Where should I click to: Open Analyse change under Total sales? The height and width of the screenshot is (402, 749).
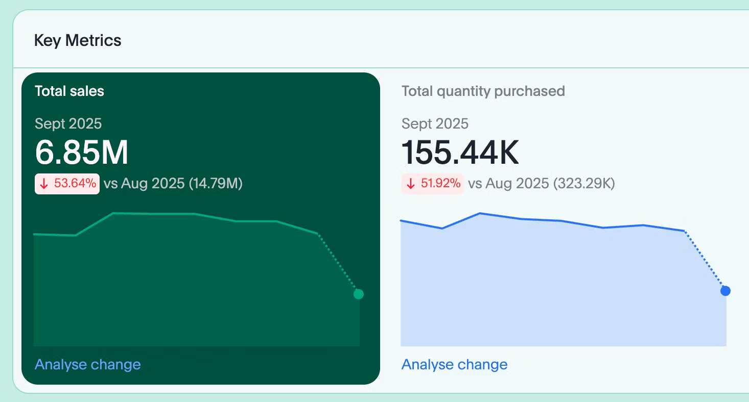tap(87, 365)
